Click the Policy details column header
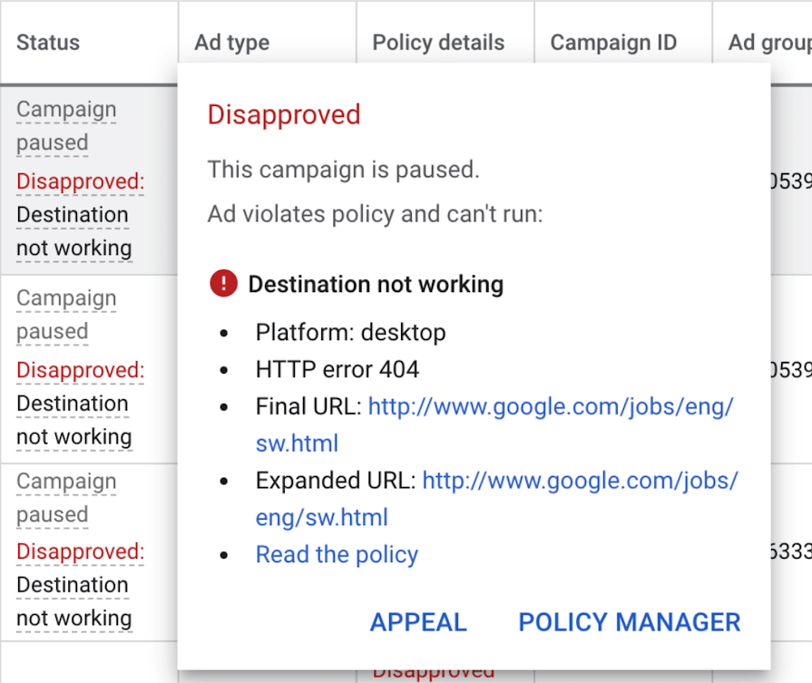Viewport: 812px width, 683px height. (x=437, y=43)
